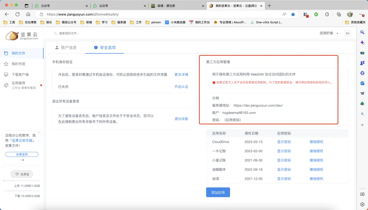368x210 pixels.
Task: Open sidebar settings gear icon
Action: click(362, 204)
